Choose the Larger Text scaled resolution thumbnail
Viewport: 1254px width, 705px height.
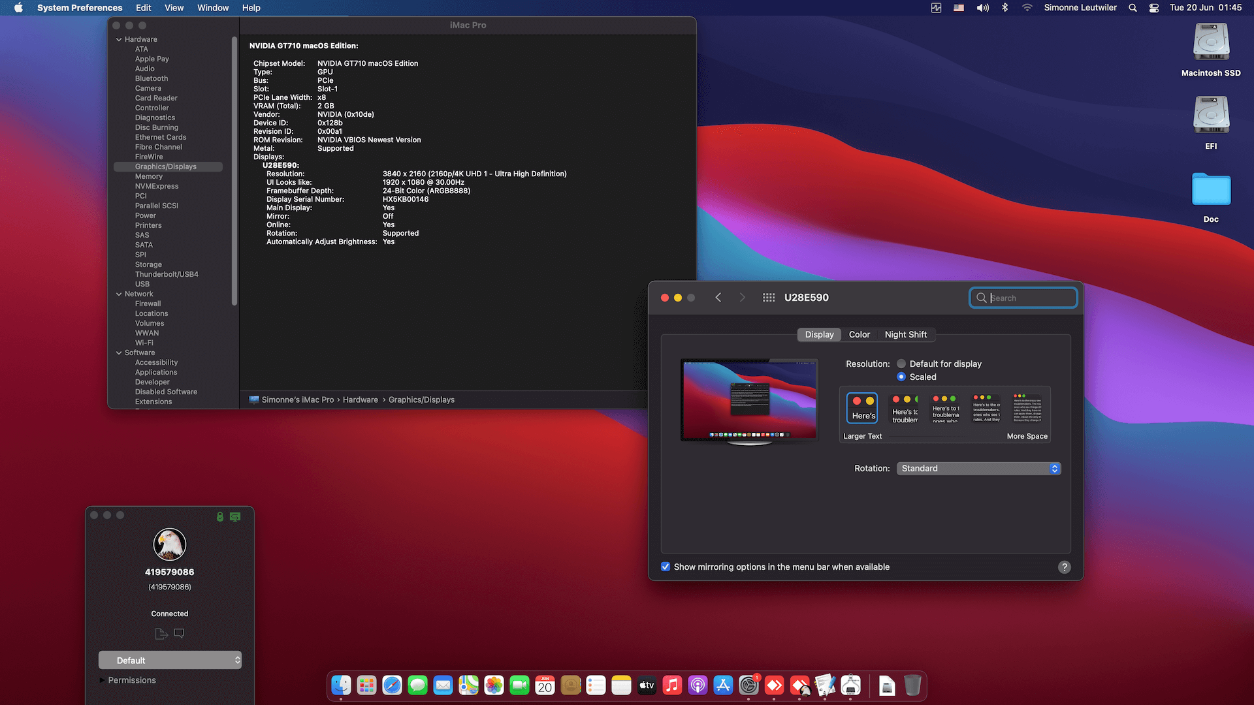tap(862, 408)
